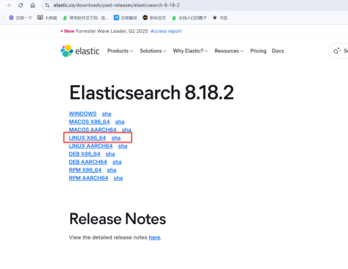Click the browser forward arrow
348x269 pixels.
click(9, 5)
